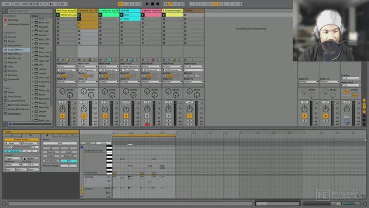369x208 pixels.
Task: Open User Library in browser places
Action: coord(14,96)
